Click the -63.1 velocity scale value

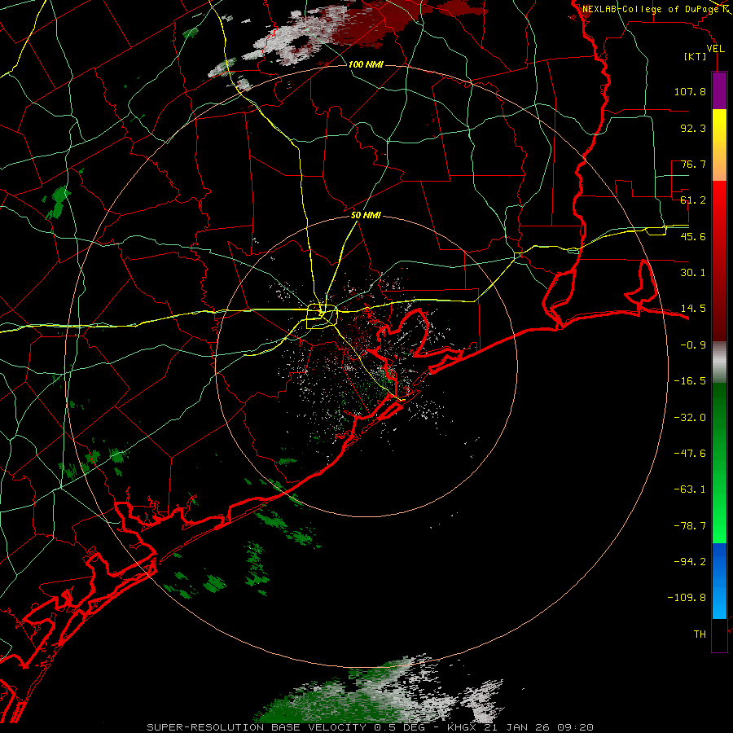point(690,489)
